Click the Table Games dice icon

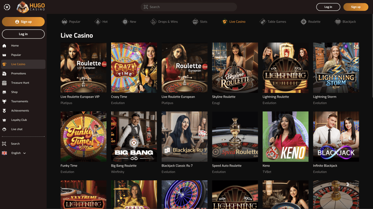(263, 21)
